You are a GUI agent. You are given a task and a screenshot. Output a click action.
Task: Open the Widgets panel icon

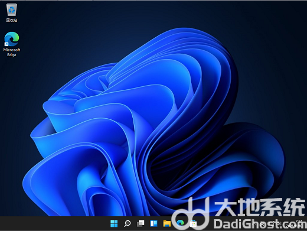153,223
